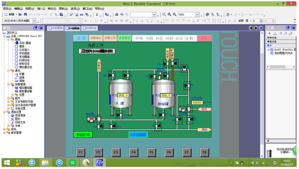Image resolution: width=299 pixels, height=169 pixels.
Task: Click the layer number input field
Action: point(256,21)
